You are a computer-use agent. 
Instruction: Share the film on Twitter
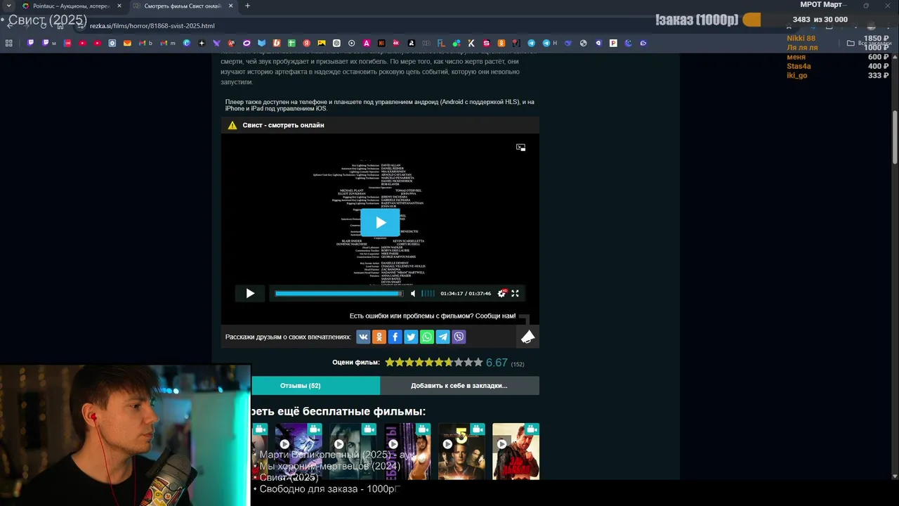coord(411,337)
